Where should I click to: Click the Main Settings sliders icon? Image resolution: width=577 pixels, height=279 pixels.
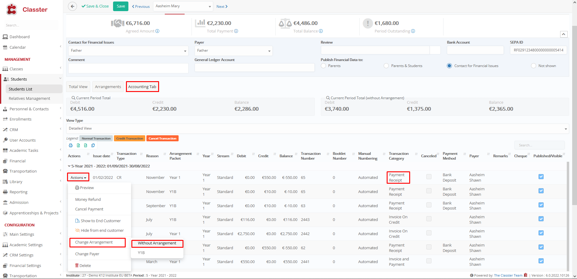click(5, 234)
